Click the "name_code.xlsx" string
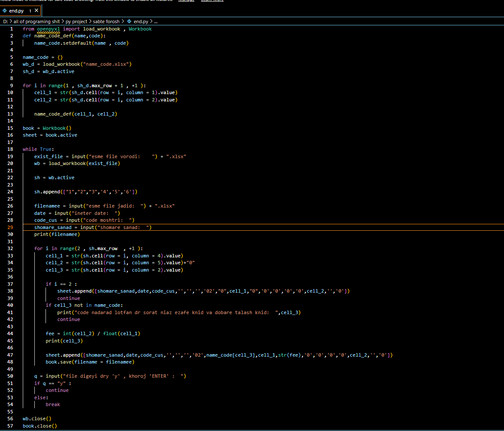The width and height of the screenshot is (504, 431). [106, 64]
